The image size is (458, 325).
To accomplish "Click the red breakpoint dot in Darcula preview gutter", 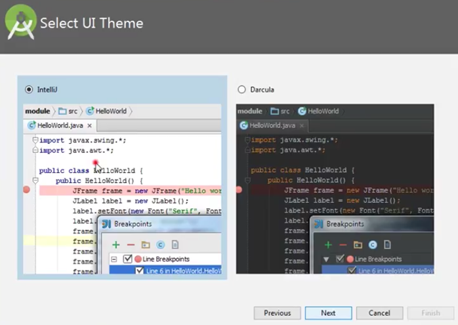I will tap(239, 190).
